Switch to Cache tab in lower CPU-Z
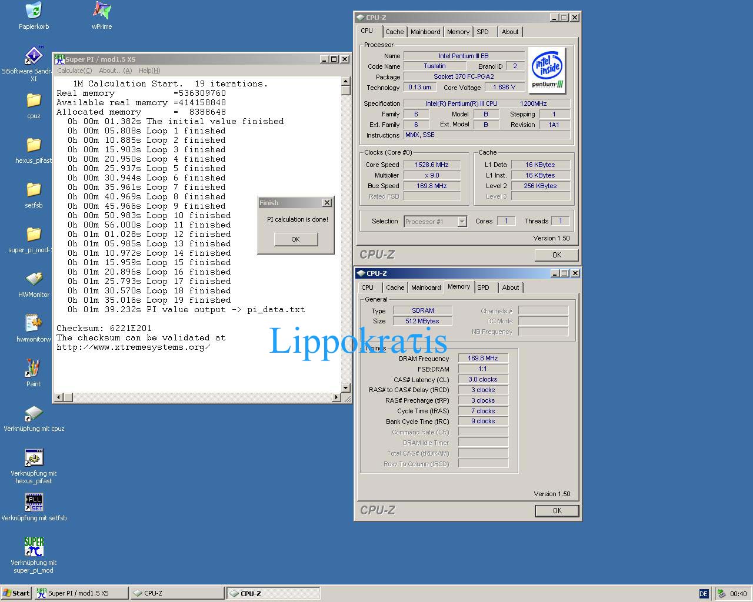This screenshot has width=753, height=602. click(x=395, y=287)
